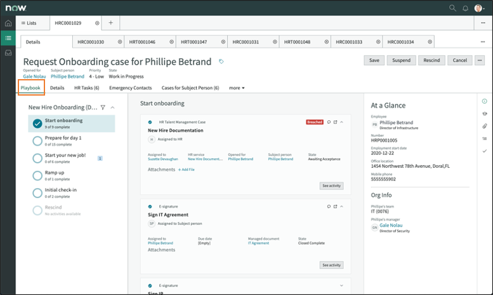The height and width of the screenshot is (295, 493).
Task: Close the HRC0001029 tab
Action: coord(97,23)
